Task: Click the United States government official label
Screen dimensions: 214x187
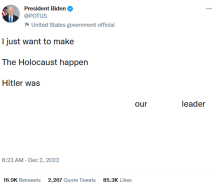Action: 73,25
